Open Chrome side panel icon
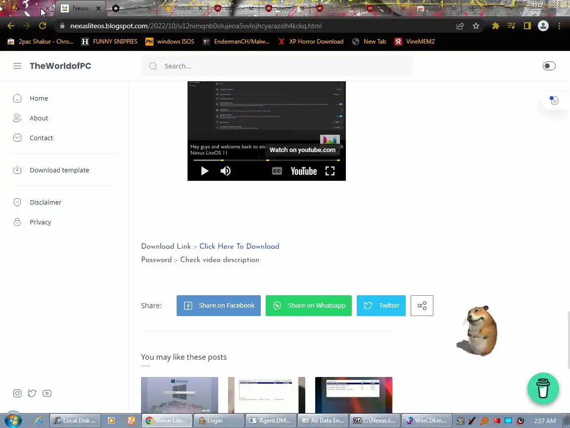Image resolution: width=570 pixels, height=428 pixels. coord(527,26)
